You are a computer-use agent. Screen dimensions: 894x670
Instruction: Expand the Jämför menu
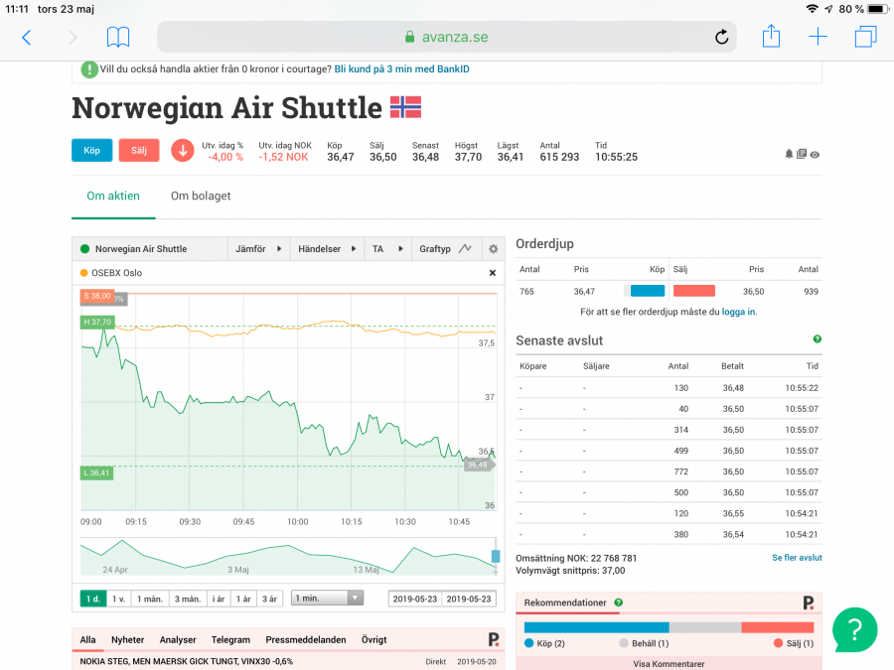tap(258, 249)
